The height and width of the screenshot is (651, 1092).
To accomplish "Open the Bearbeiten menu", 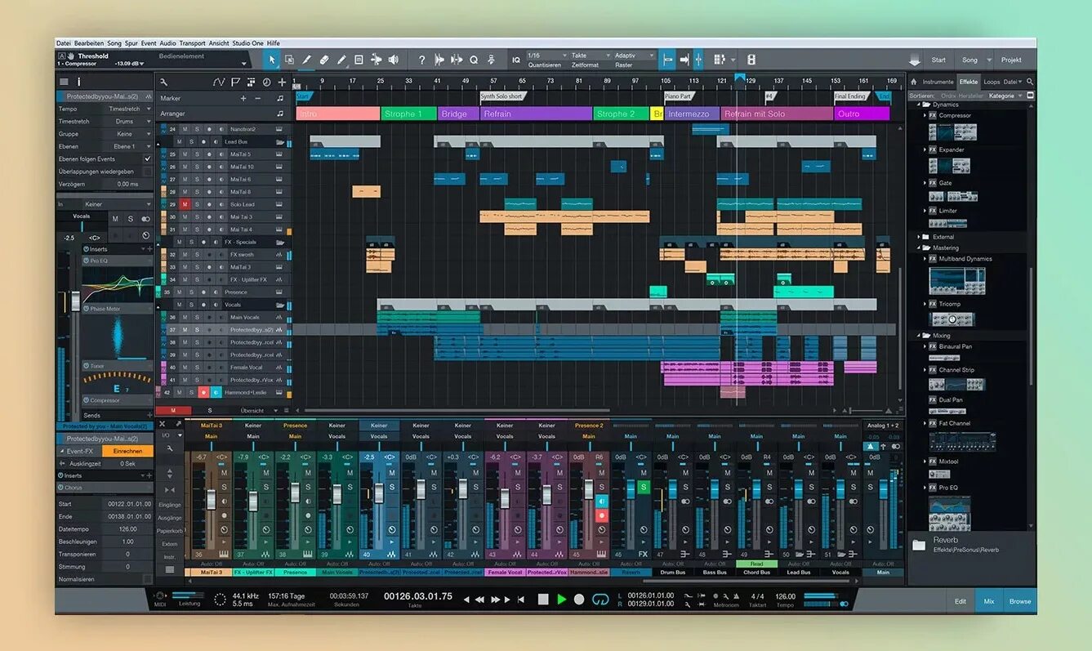I will (x=89, y=43).
